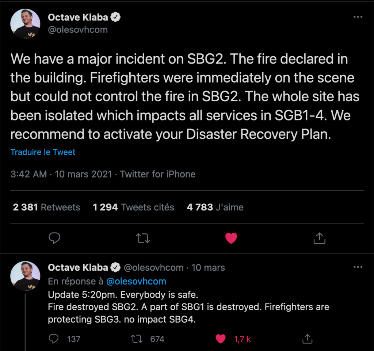
Task: Open more options on the reply tweet
Action: click(x=358, y=267)
